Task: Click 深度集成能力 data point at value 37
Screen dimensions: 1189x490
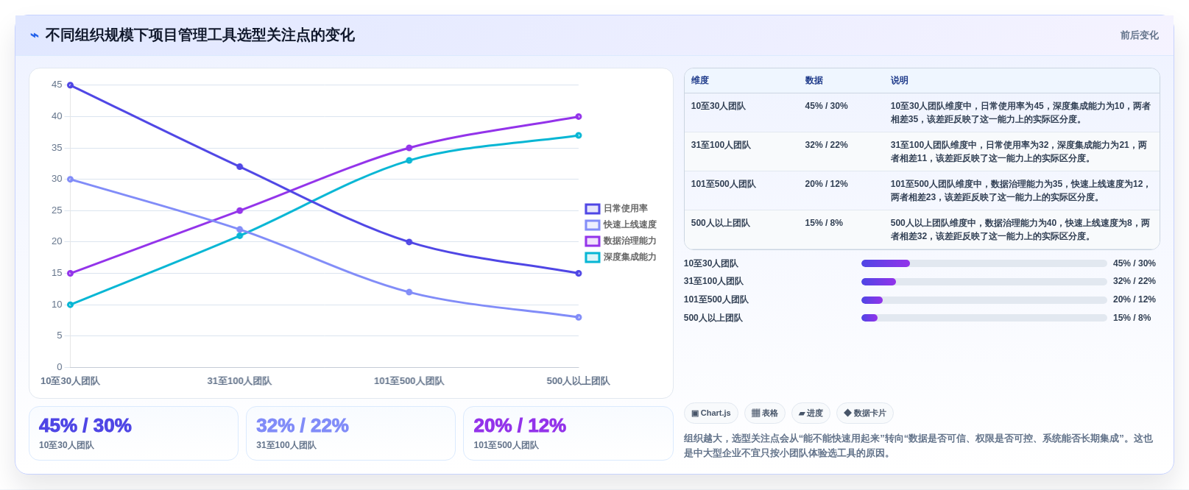Action: coord(579,135)
